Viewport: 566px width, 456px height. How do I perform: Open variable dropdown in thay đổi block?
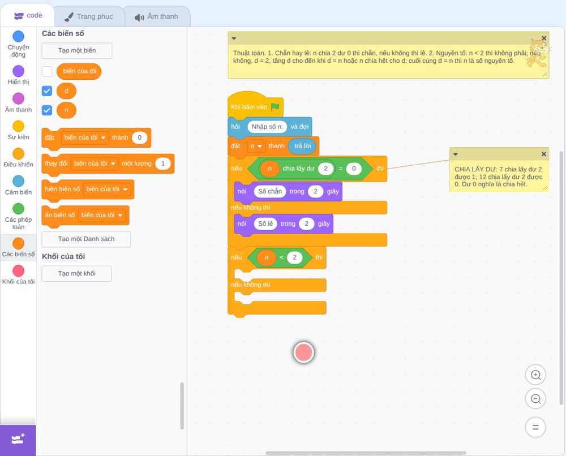point(95,164)
